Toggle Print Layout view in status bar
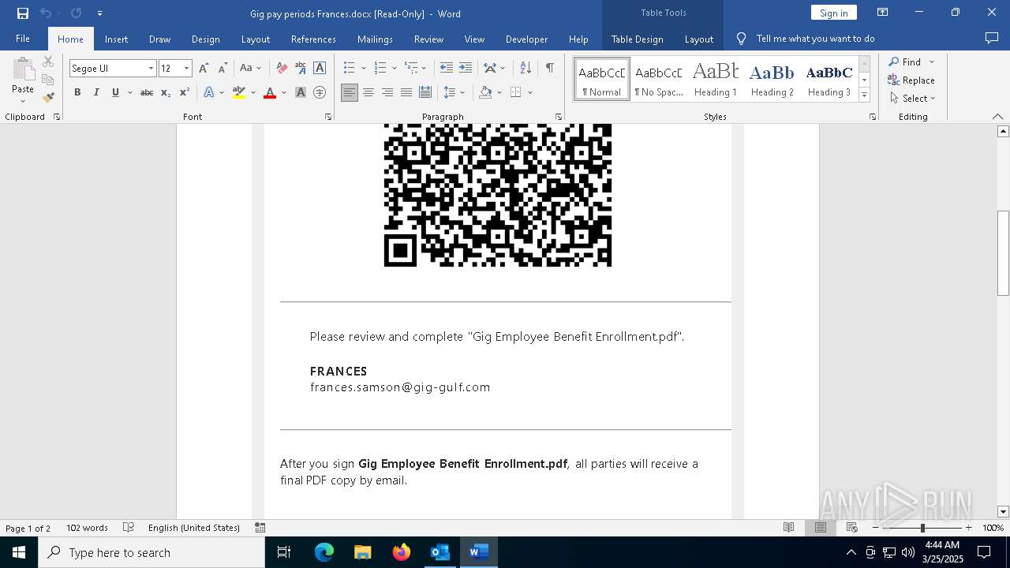 [x=821, y=528]
